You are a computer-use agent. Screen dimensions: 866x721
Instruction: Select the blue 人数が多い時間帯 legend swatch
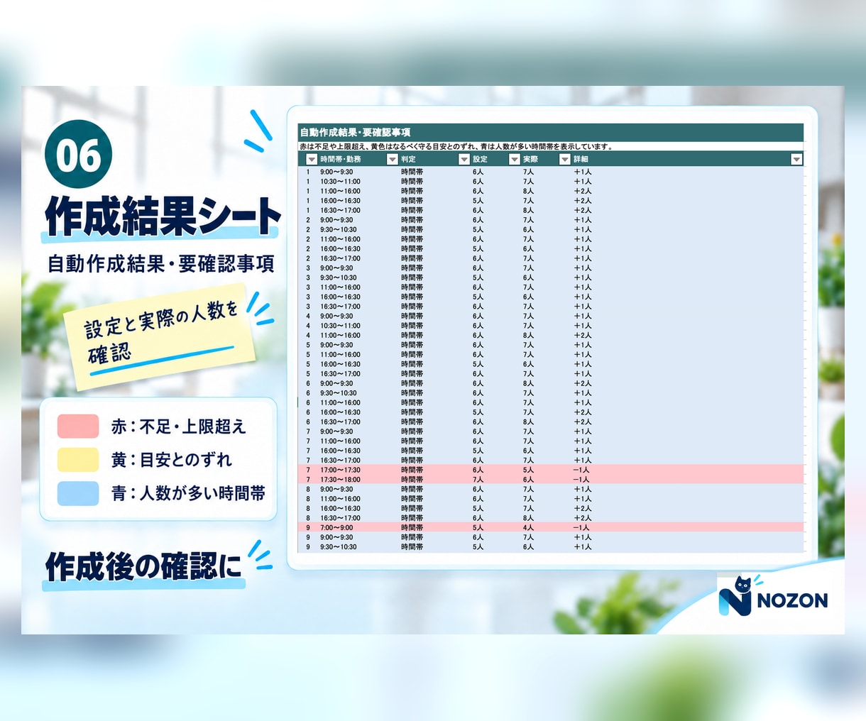click(x=78, y=493)
